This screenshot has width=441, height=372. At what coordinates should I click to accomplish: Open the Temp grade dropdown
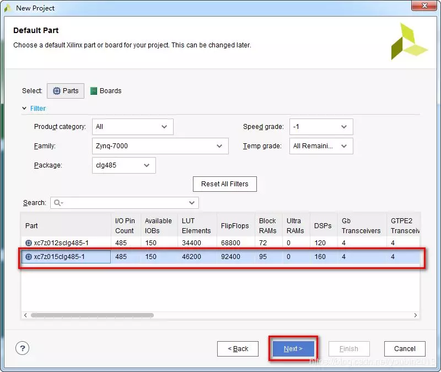(x=321, y=146)
